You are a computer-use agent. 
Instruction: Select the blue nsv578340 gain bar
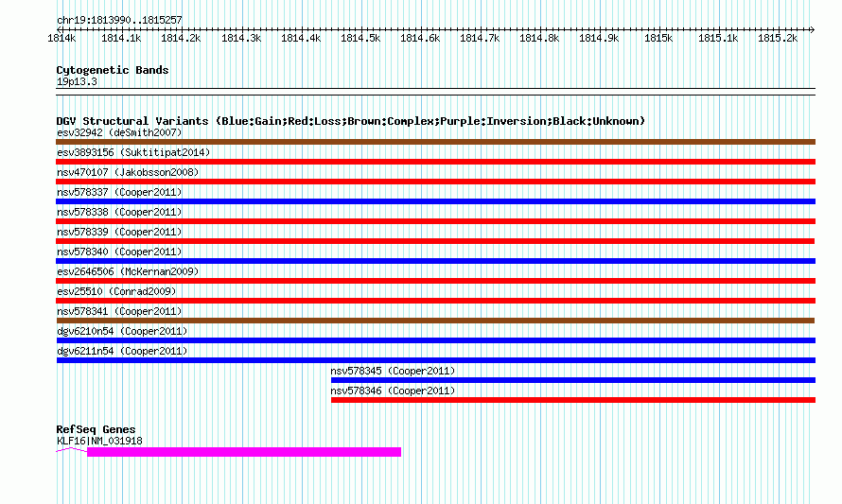[435, 261]
